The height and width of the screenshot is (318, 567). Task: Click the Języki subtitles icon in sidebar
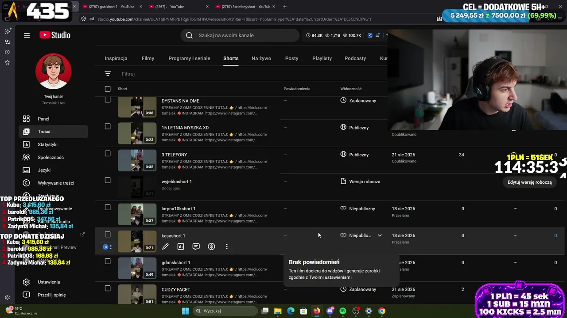pyautogui.click(x=27, y=170)
